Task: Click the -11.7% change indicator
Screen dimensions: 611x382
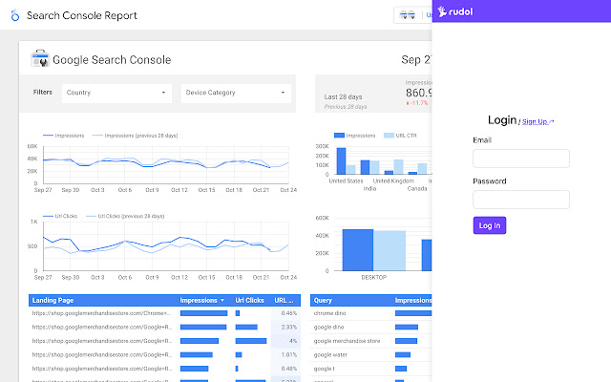Action: 417,103
